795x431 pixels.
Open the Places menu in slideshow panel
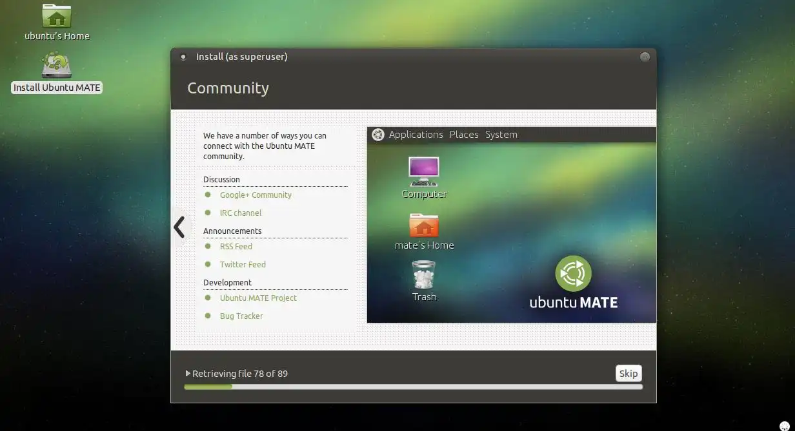(464, 135)
